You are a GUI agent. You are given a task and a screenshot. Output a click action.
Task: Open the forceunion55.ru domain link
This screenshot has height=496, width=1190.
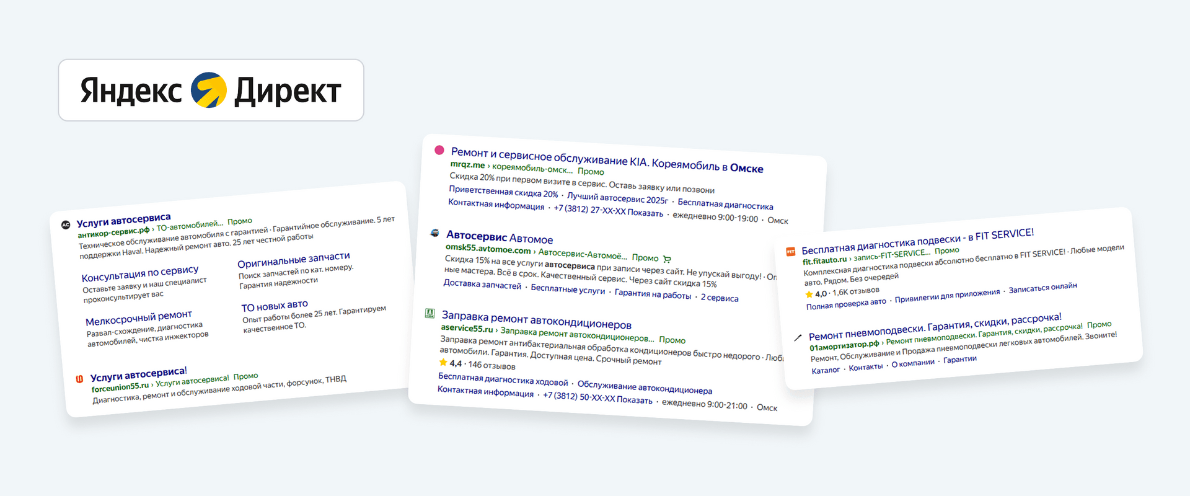tap(120, 387)
